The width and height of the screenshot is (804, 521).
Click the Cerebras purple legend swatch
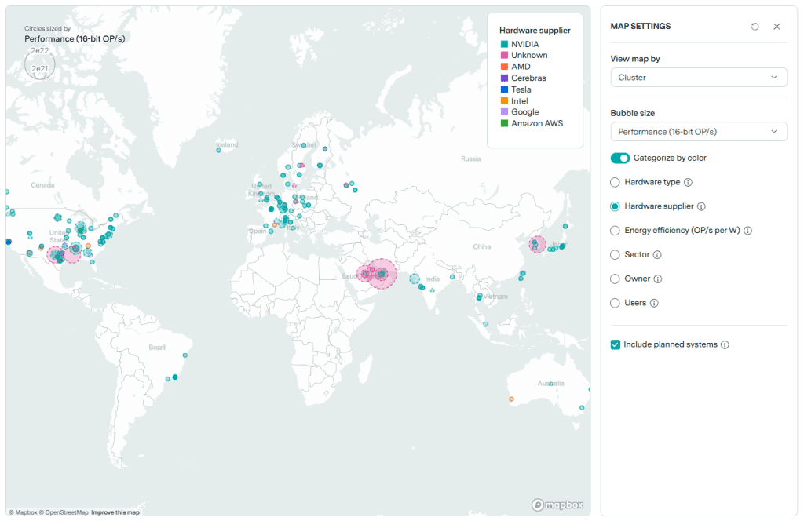(504, 78)
